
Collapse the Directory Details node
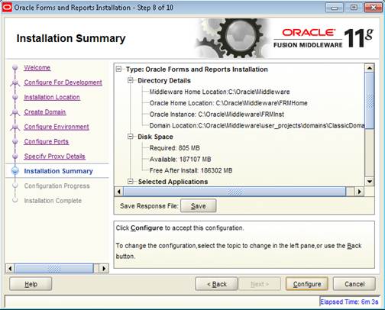click(x=131, y=80)
